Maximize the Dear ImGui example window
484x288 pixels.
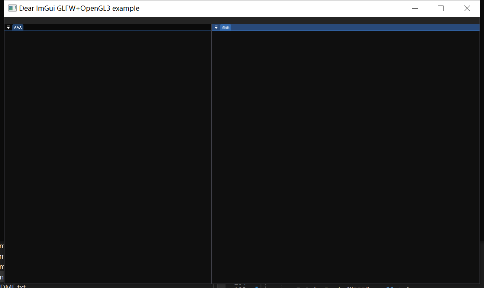click(441, 8)
